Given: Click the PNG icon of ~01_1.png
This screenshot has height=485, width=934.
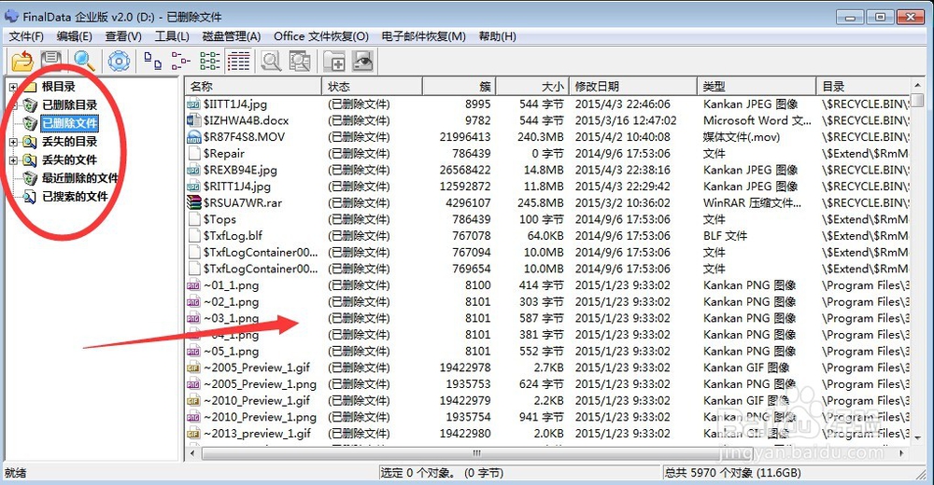Looking at the screenshot, I should tap(193, 285).
